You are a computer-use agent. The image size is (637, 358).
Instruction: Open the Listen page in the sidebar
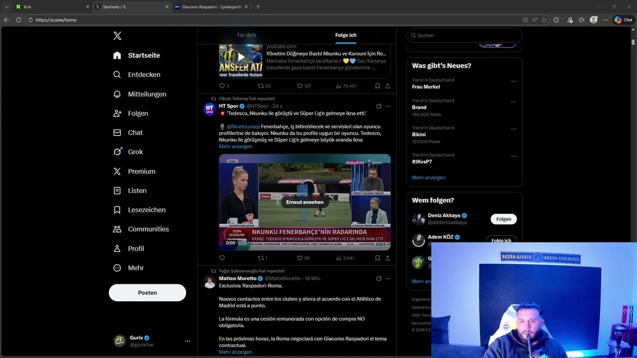coord(130,190)
